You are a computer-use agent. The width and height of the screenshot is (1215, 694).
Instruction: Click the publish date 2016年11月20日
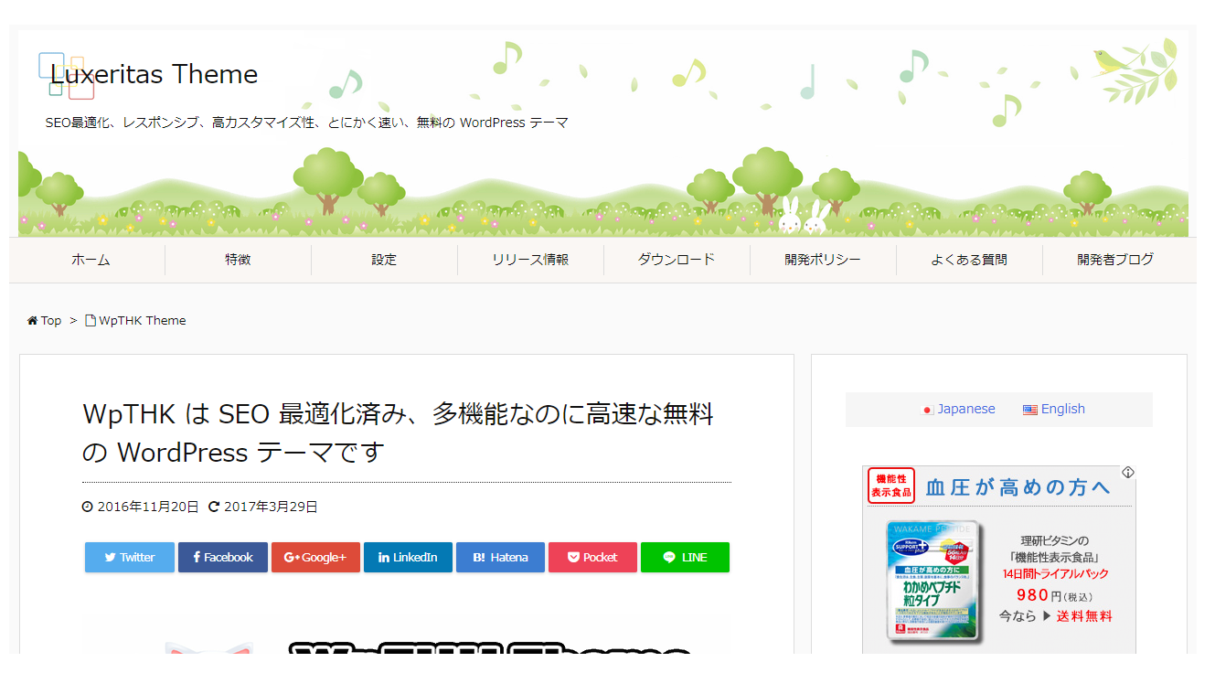(148, 507)
